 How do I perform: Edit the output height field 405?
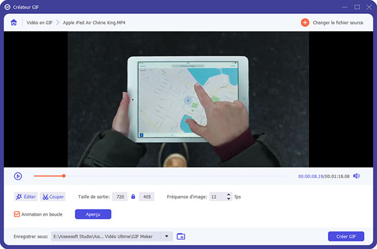pyautogui.click(x=146, y=197)
